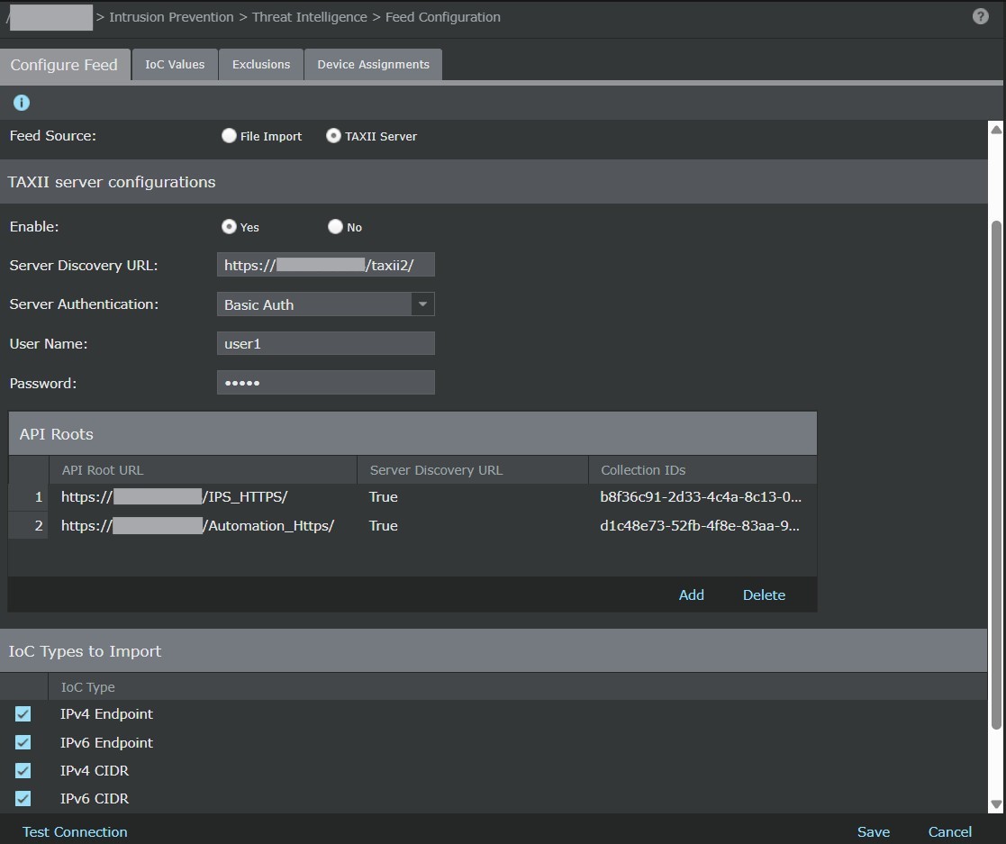Screen dimensions: 1006x844
Task: Click Threat Intelligence in breadcrumb
Action: (309, 17)
